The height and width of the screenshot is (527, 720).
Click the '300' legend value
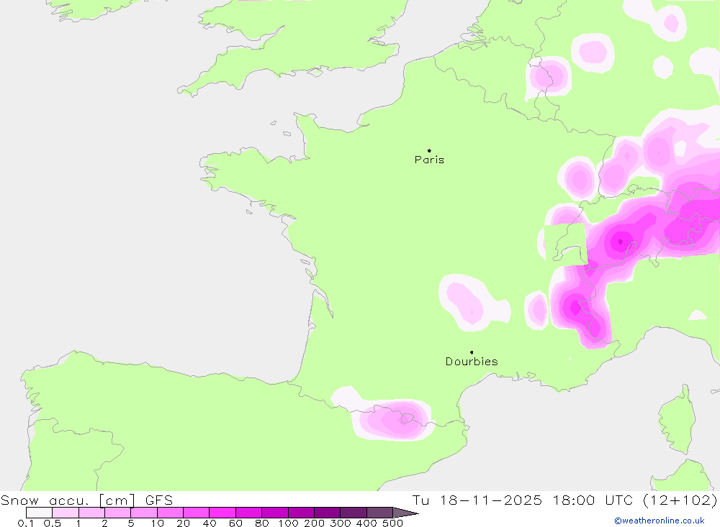[341, 523]
